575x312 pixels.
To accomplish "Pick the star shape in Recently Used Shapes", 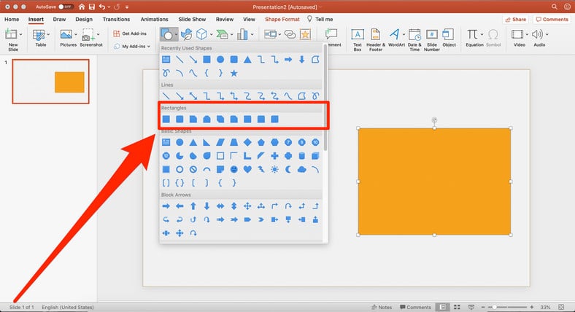I will pos(234,73).
